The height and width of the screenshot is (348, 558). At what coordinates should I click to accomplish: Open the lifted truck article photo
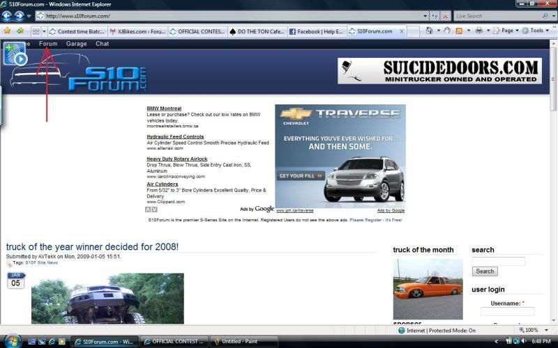pos(107,299)
